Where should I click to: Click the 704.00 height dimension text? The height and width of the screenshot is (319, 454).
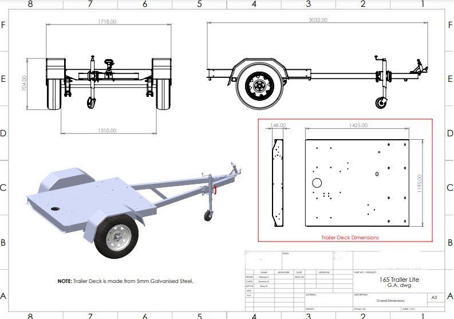click(x=24, y=83)
